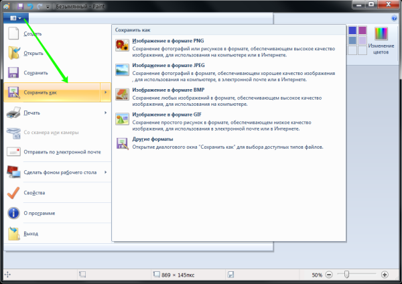Screen dimensions: 402x284
Task: Click the BMP paintbrush picture icon
Action: (122, 94)
